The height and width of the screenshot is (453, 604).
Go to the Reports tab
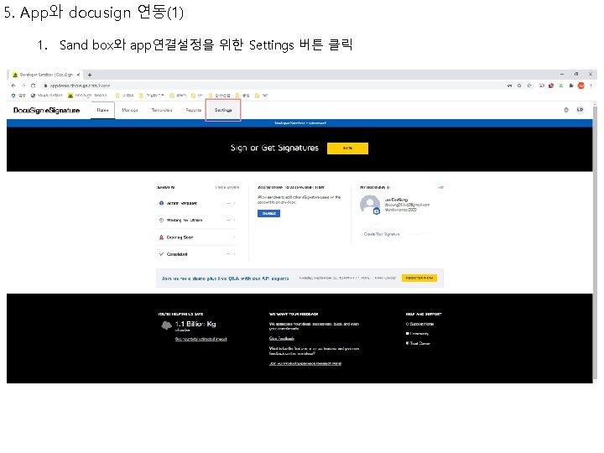pos(194,110)
